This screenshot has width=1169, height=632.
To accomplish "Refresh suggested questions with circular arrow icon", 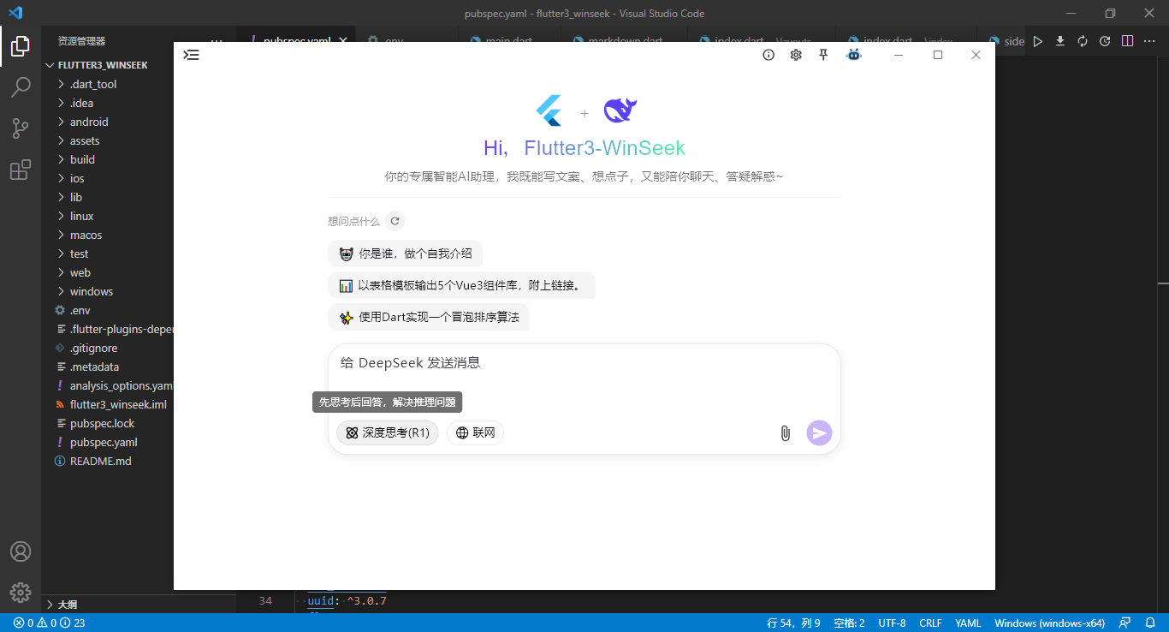I will tap(395, 221).
